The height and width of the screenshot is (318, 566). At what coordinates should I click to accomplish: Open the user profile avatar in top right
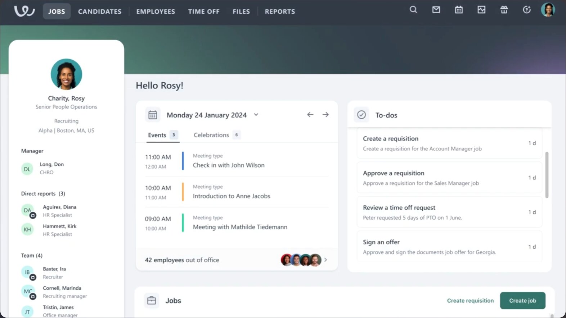tap(548, 10)
